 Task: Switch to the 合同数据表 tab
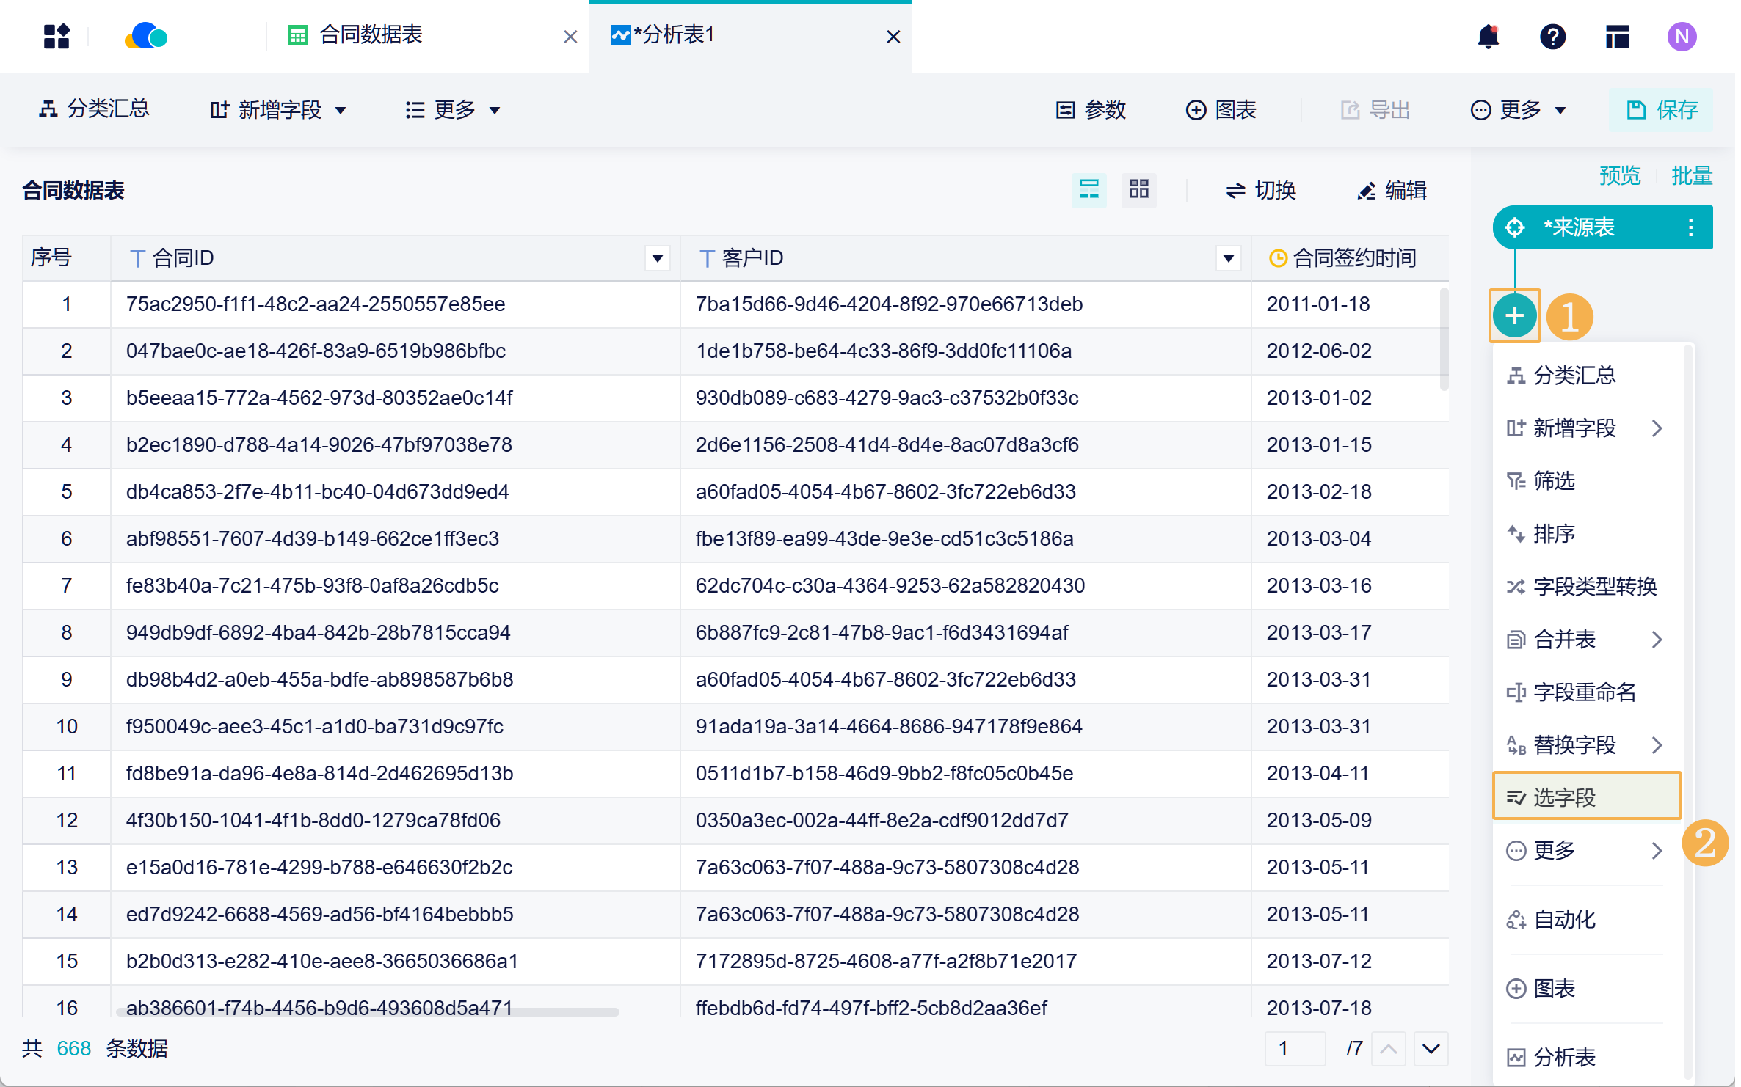[371, 35]
